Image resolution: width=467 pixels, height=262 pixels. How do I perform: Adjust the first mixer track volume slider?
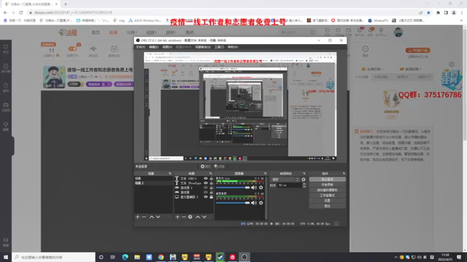[232, 187]
